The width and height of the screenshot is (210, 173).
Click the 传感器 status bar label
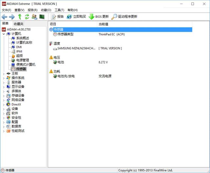click(10, 170)
